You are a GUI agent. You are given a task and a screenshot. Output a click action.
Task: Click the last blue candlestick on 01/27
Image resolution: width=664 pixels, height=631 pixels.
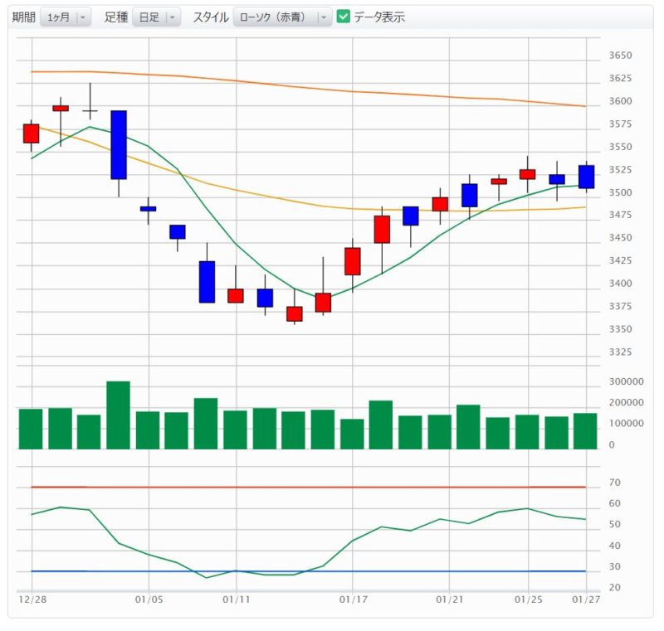pyautogui.click(x=586, y=177)
